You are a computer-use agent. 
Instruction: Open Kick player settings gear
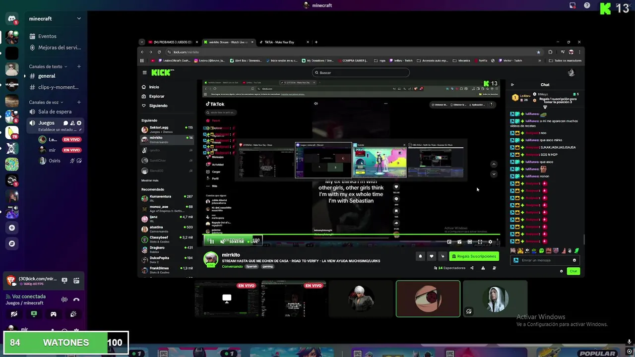coord(490,242)
